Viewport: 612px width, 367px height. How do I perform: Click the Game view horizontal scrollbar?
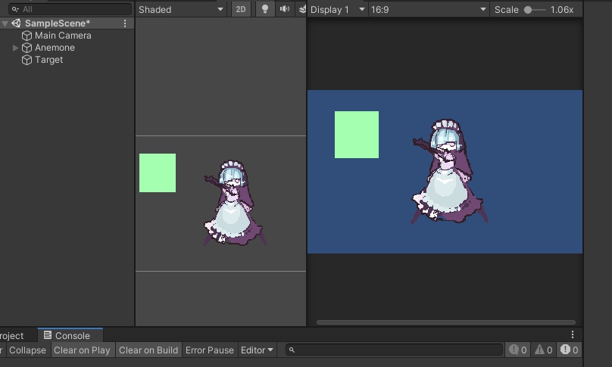coord(445,322)
